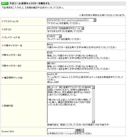Click the detail text area scrollbar track
This screenshot has width=127, height=137.
tap(93, 105)
